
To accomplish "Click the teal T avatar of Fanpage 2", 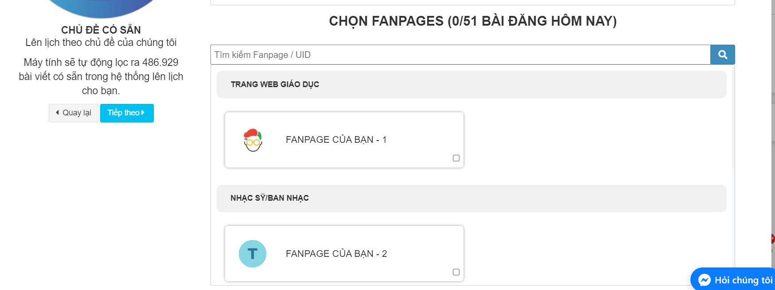I will pyautogui.click(x=253, y=254).
